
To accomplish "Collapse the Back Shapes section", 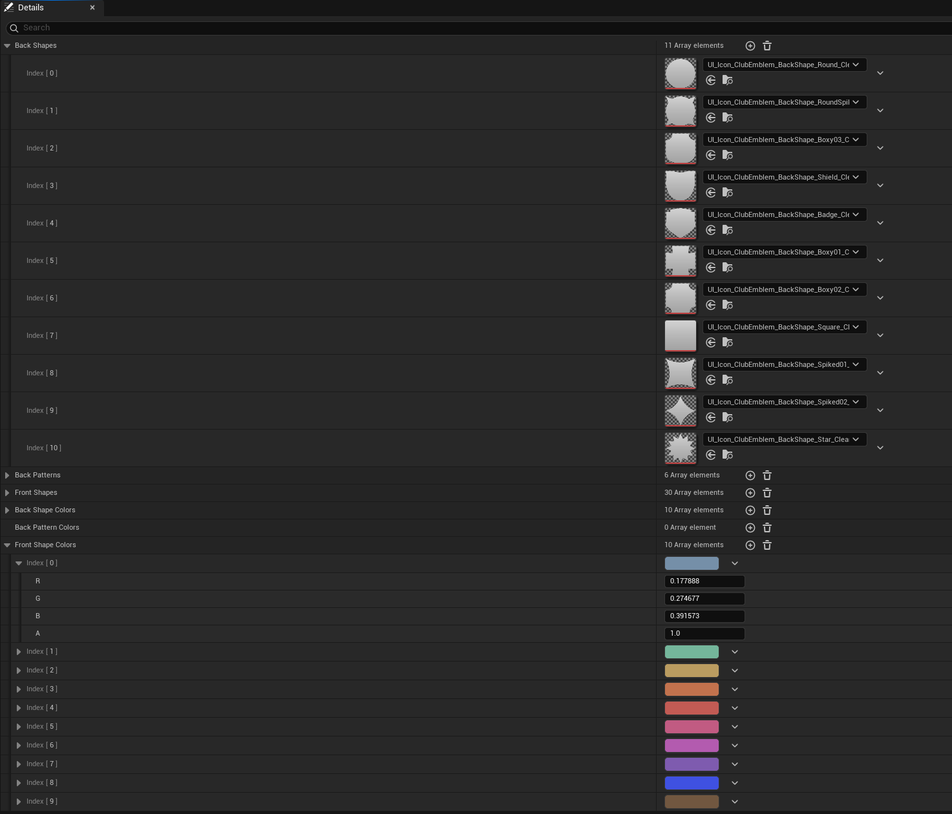I will [7, 46].
